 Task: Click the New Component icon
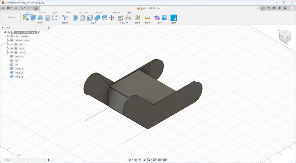click(x=121, y=18)
